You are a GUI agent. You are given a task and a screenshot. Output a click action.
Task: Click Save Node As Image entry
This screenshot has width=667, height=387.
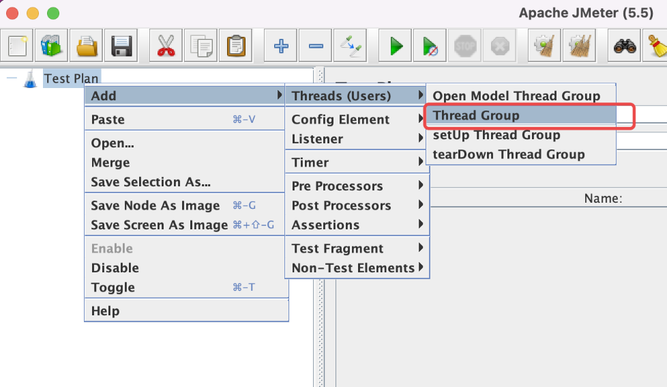click(155, 205)
